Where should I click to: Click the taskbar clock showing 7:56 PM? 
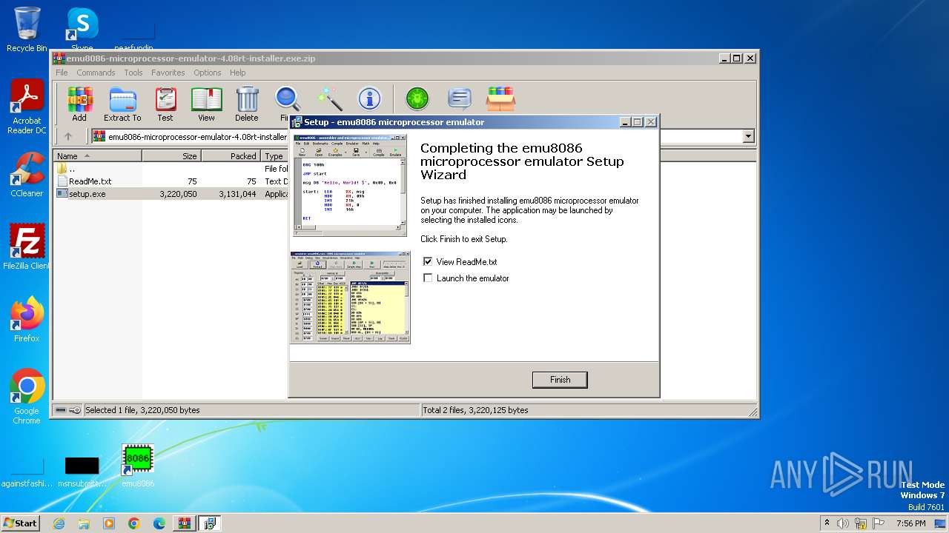click(910, 523)
